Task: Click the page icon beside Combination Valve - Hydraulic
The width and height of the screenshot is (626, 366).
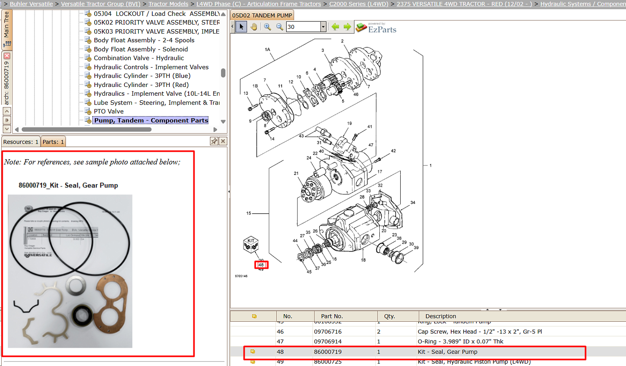Action: tap(88, 58)
